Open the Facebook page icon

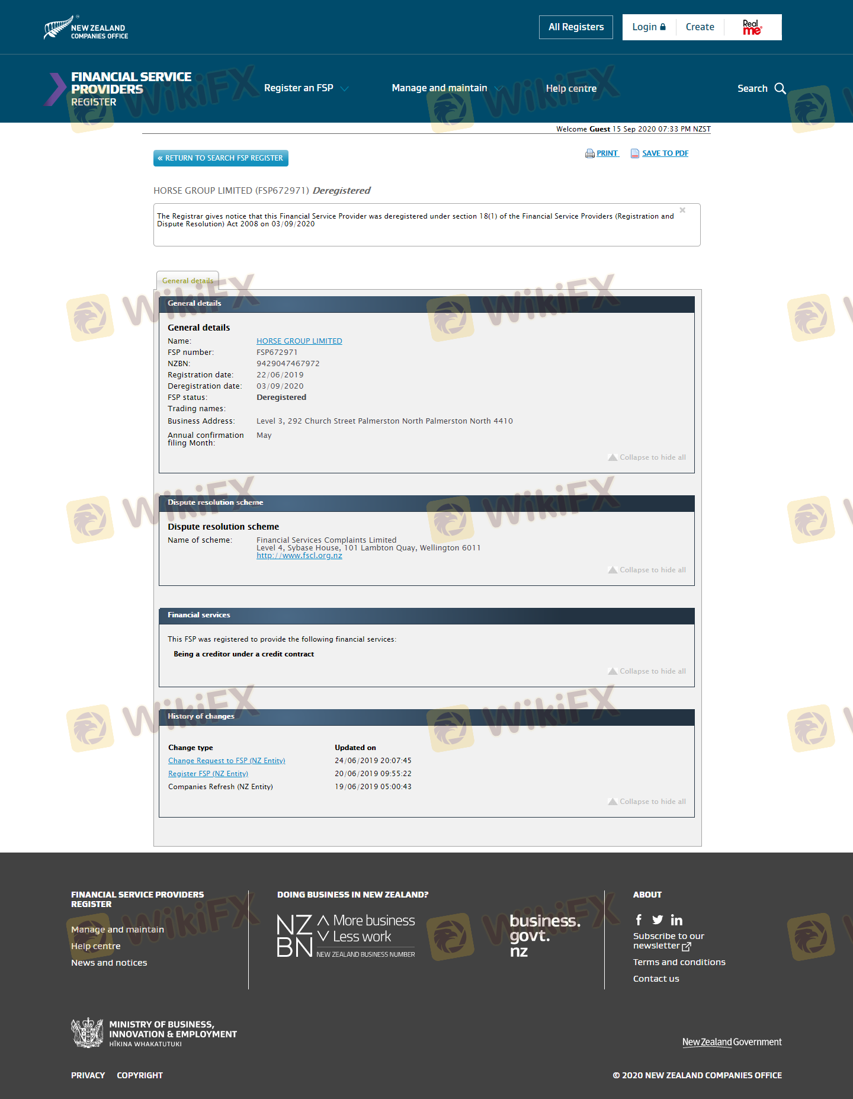tap(639, 919)
